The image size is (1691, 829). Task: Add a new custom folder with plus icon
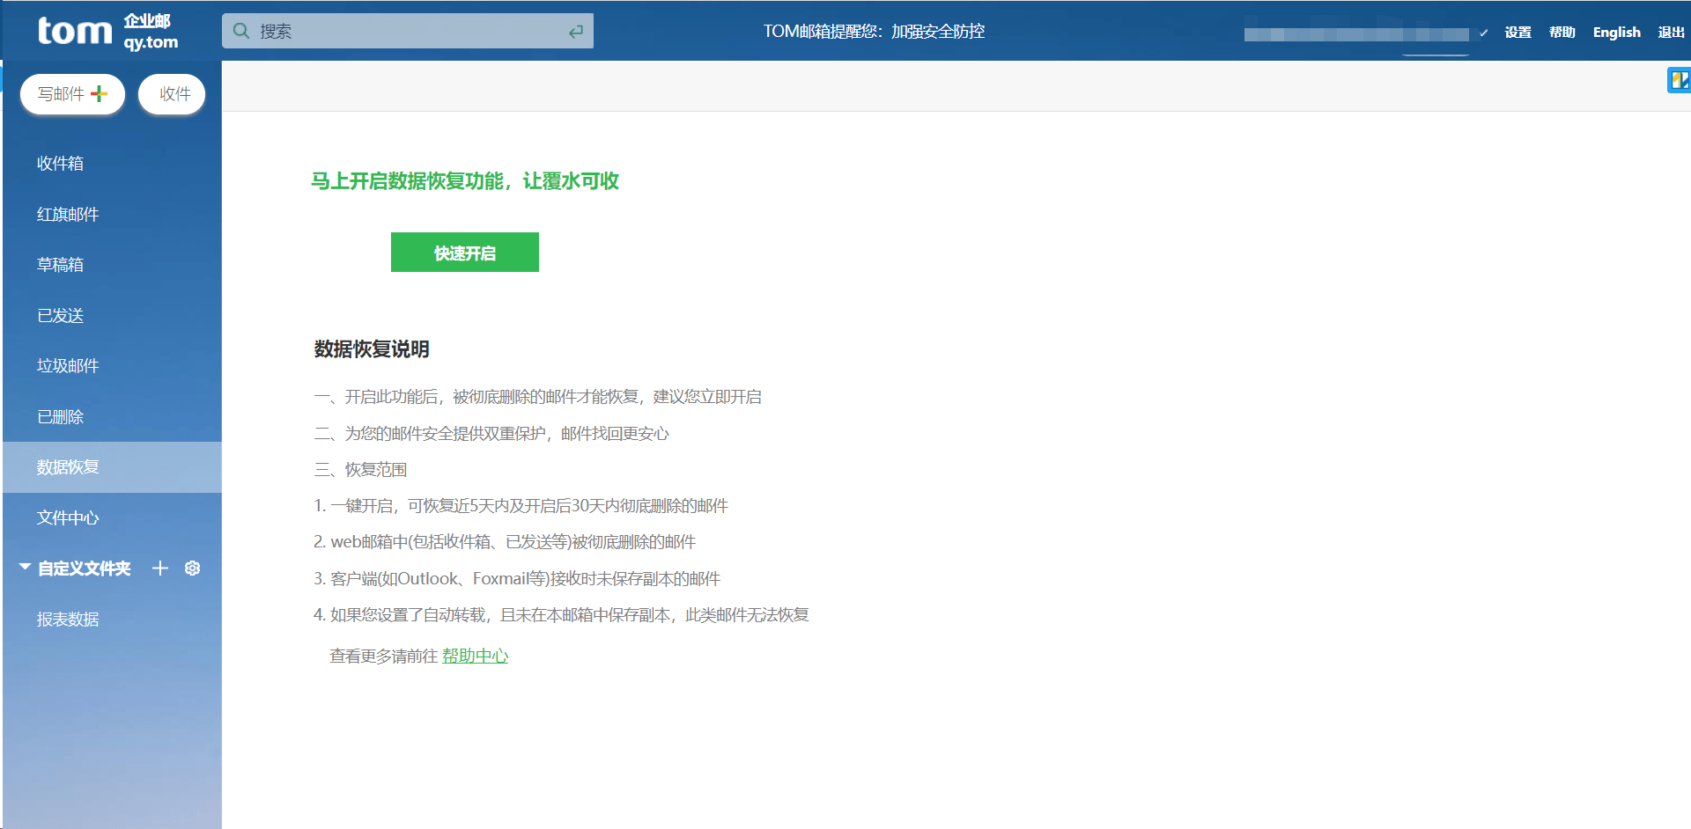(x=159, y=569)
